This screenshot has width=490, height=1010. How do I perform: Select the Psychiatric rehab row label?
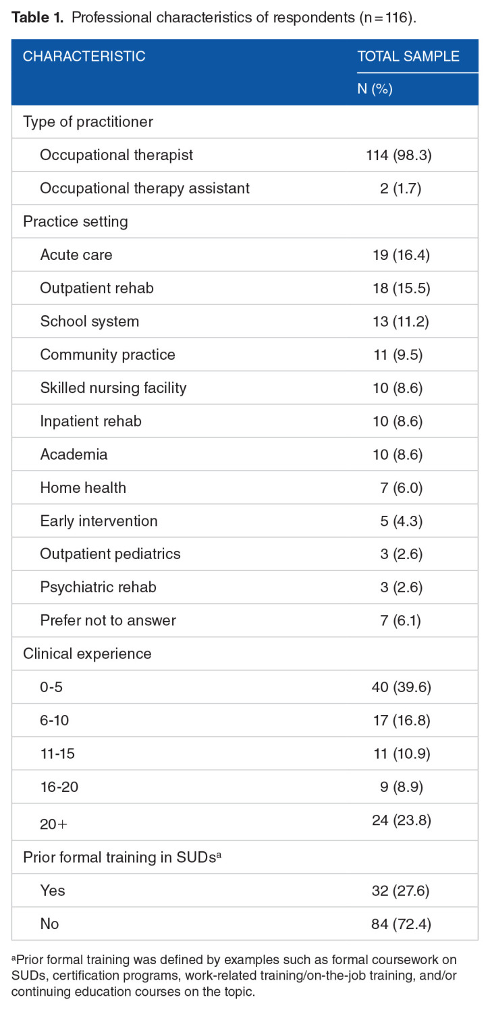[98, 587]
